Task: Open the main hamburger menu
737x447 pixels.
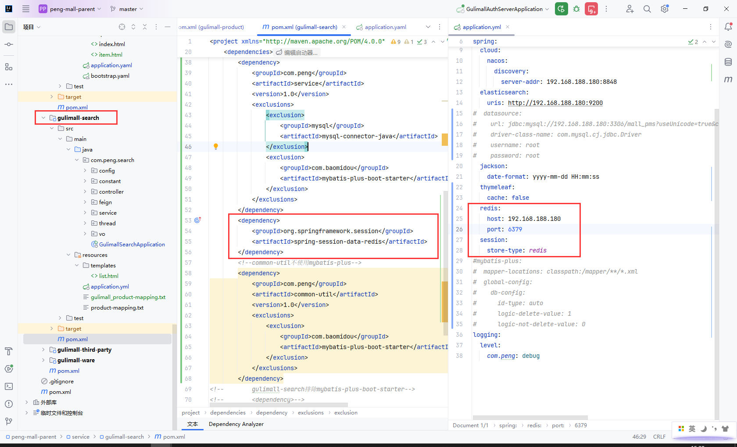Action: (x=26, y=9)
